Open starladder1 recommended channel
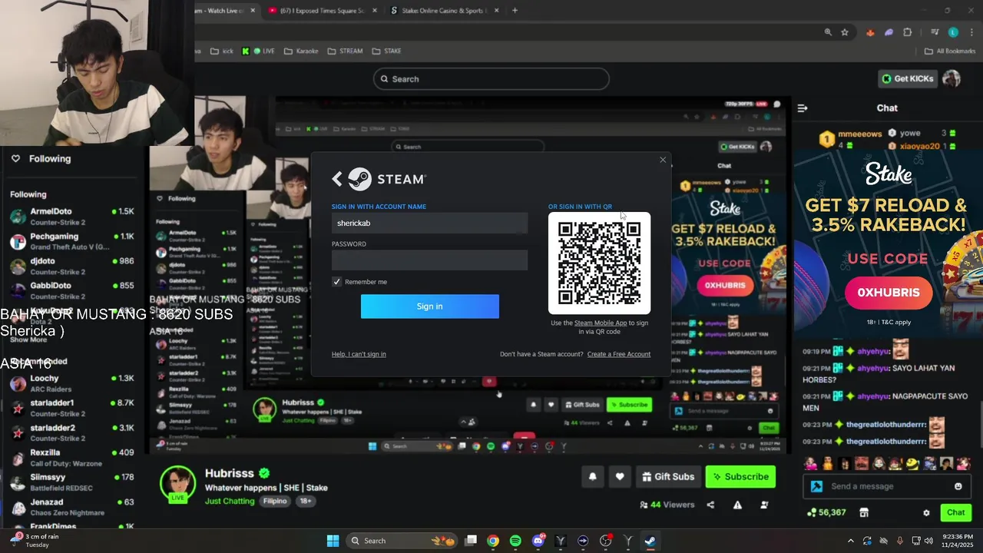The width and height of the screenshot is (983, 553). tap(72, 408)
